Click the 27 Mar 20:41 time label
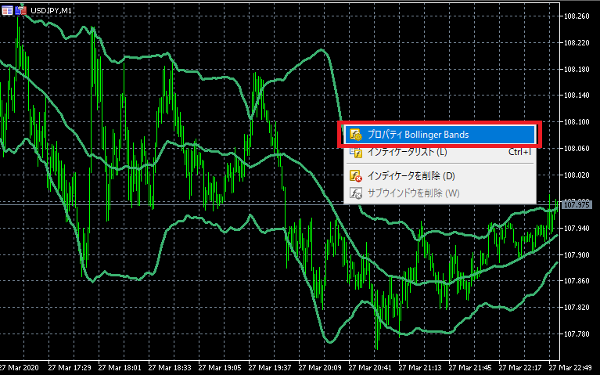This screenshot has width=600, height=375. 370,368
